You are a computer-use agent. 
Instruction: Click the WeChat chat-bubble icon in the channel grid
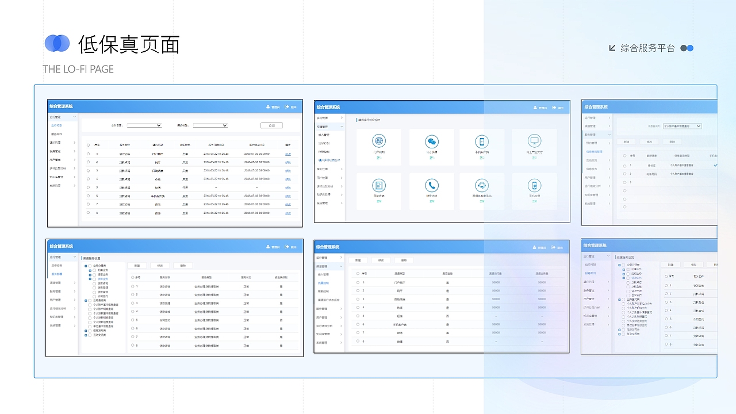432,141
